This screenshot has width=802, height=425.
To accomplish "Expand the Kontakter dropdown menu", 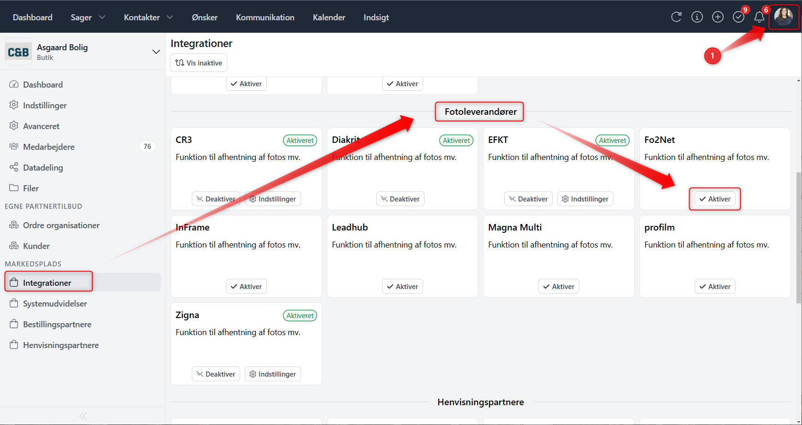I will (148, 17).
